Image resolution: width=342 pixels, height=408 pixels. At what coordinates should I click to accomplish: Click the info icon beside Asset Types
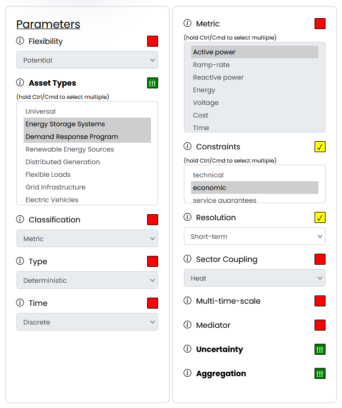point(20,83)
